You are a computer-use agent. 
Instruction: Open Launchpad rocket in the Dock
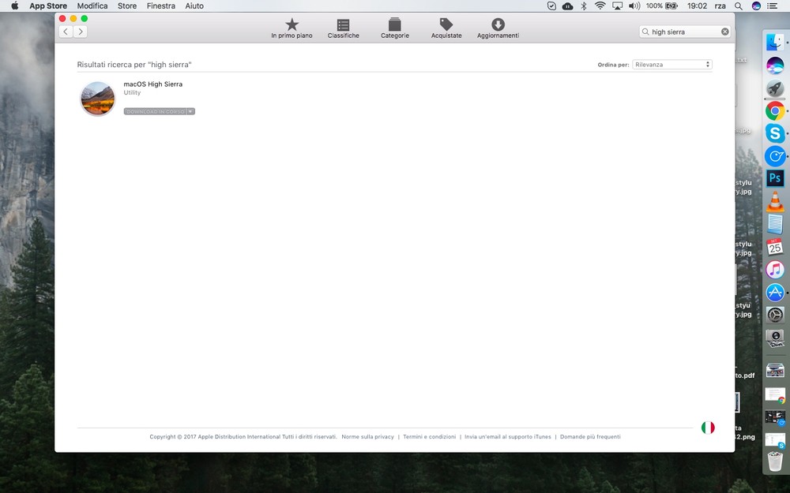pyautogui.click(x=775, y=88)
